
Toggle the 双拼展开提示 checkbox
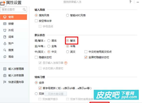tap(40, 99)
